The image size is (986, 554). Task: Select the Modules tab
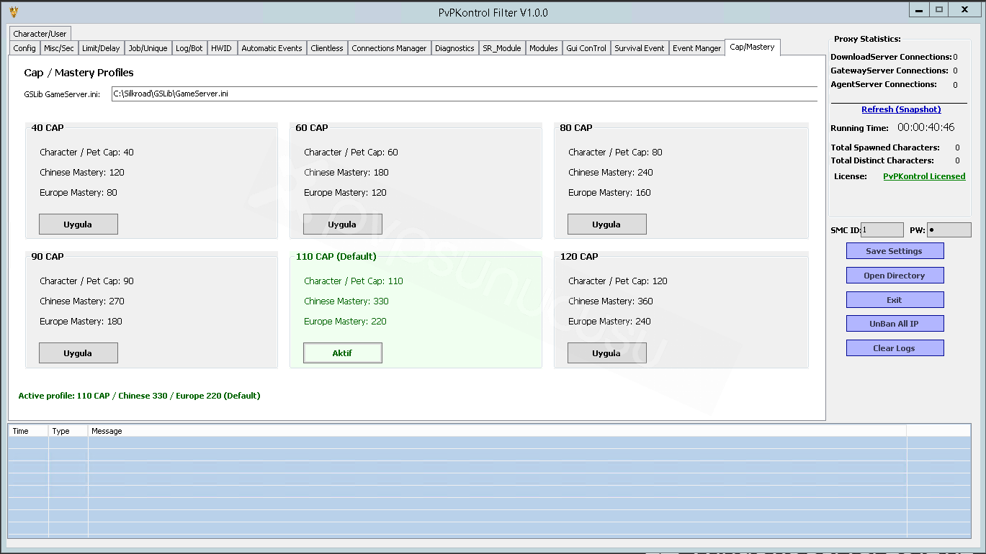[544, 48]
